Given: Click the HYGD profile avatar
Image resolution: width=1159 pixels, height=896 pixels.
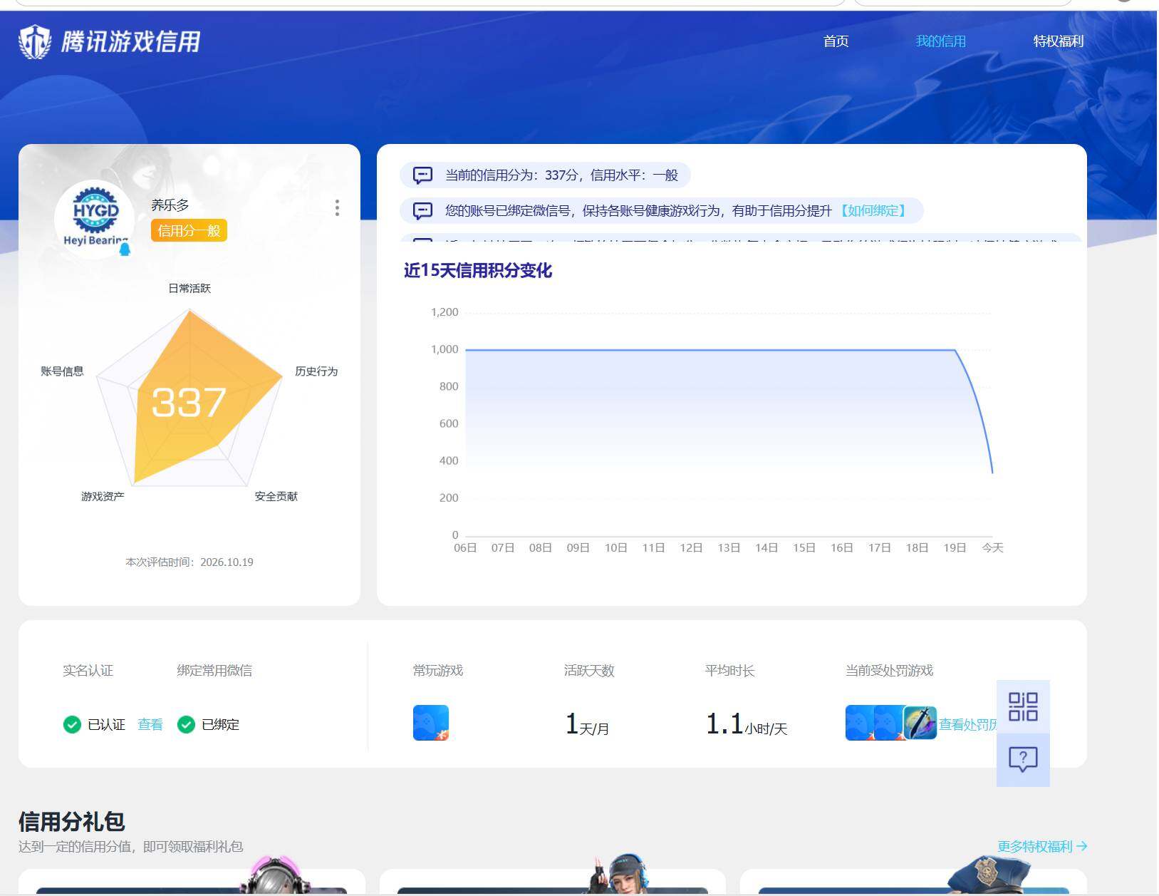Looking at the screenshot, I should point(95,218).
